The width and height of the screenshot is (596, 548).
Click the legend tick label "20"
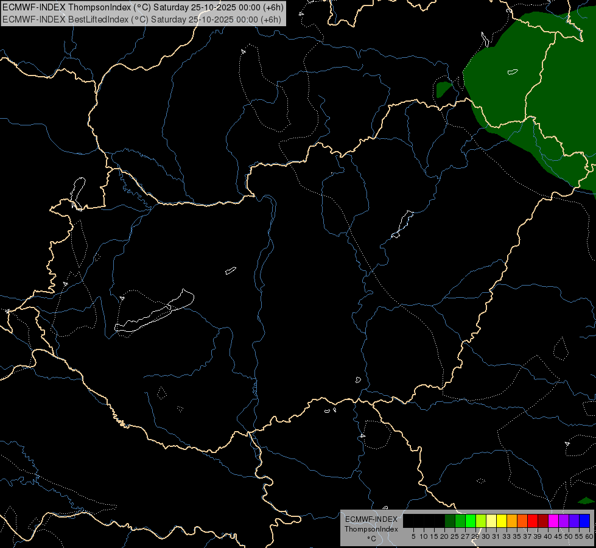[444, 536]
